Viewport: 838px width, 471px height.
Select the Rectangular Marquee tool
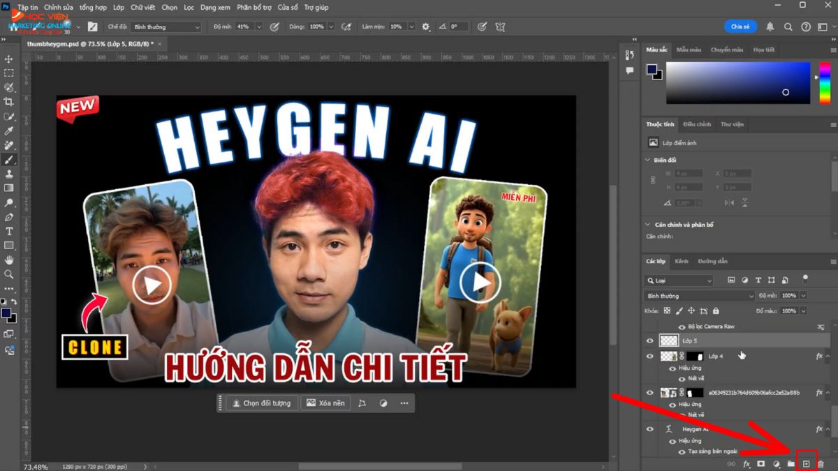pyautogui.click(x=9, y=73)
